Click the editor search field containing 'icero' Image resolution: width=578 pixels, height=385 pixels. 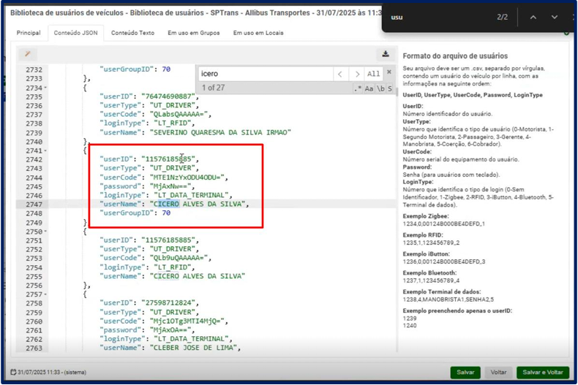pyautogui.click(x=265, y=74)
